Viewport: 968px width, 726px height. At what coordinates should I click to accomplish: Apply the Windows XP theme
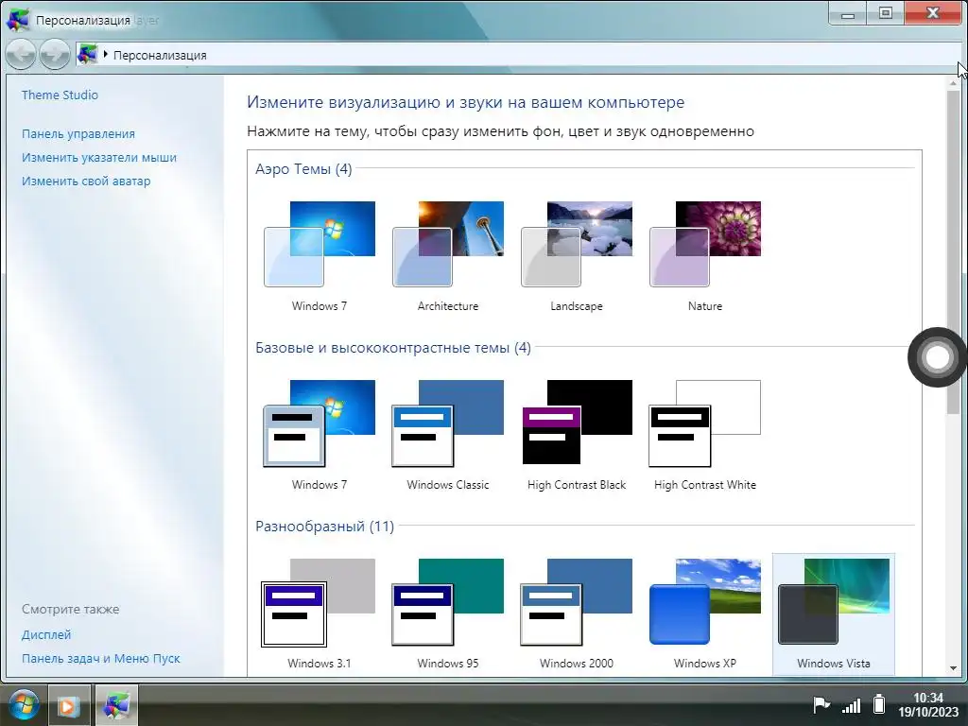coord(705,614)
